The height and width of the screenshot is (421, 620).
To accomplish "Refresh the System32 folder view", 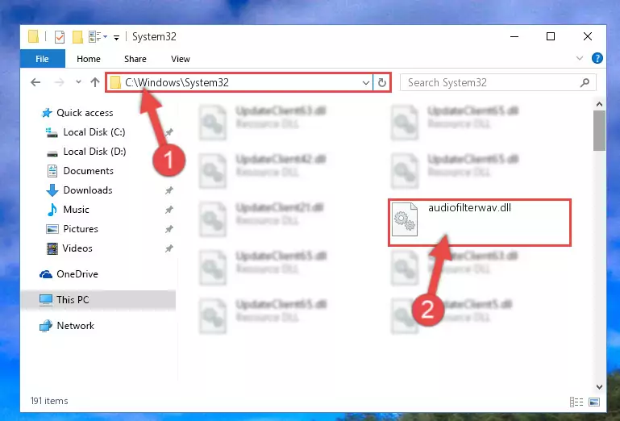I will (381, 83).
